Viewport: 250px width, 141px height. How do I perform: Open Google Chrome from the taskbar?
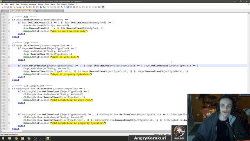point(16,138)
